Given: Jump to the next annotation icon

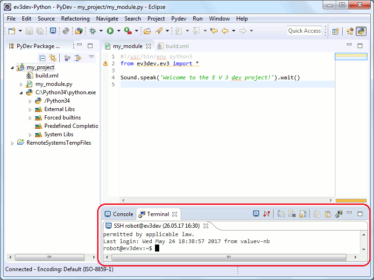Looking at the screenshot, I should point(178,31).
